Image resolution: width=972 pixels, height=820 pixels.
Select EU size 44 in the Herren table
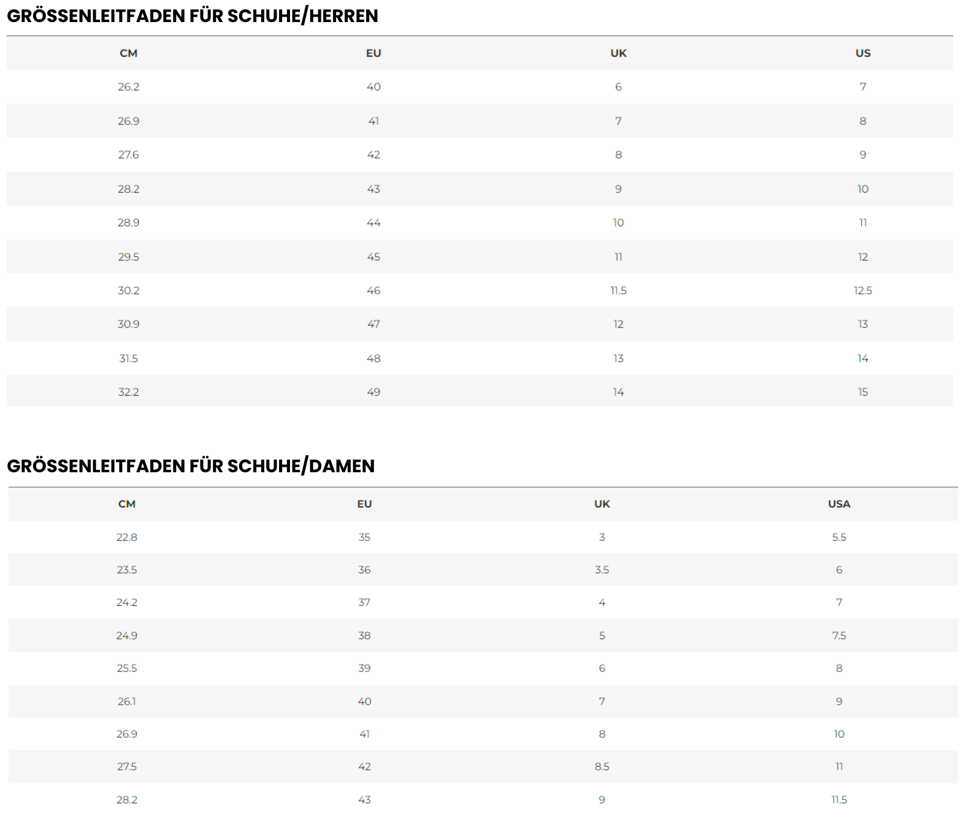click(x=373, y=223)
